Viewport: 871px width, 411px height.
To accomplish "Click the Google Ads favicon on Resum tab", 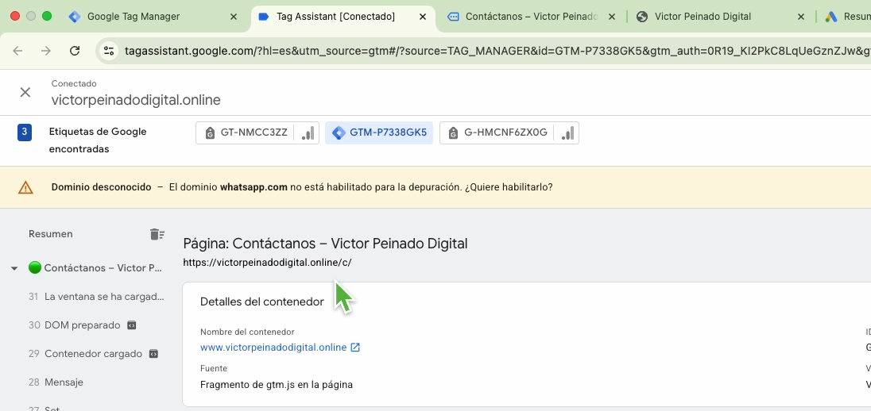I will 831,17.
